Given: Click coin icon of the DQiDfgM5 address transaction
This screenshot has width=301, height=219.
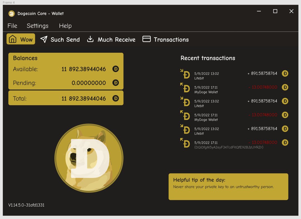Looking at the screenshot, I should pyautogui.click(x=285, y=143).
